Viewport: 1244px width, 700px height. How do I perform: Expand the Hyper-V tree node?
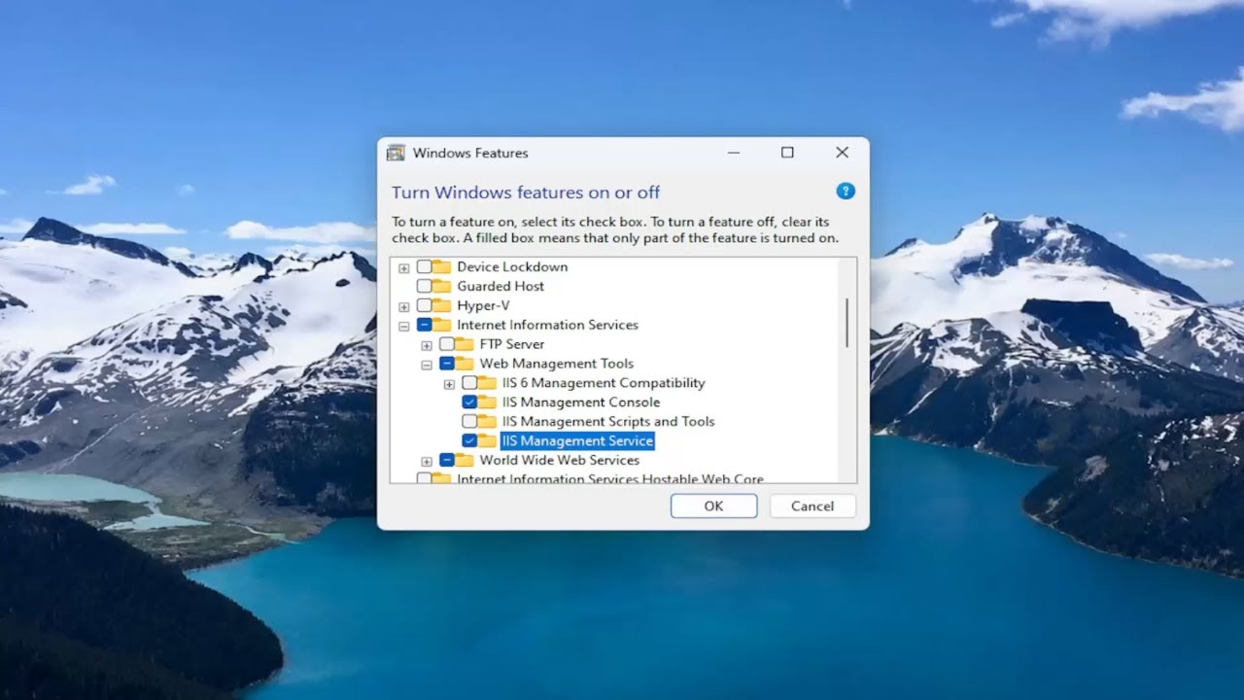click(x=404, y=307)
